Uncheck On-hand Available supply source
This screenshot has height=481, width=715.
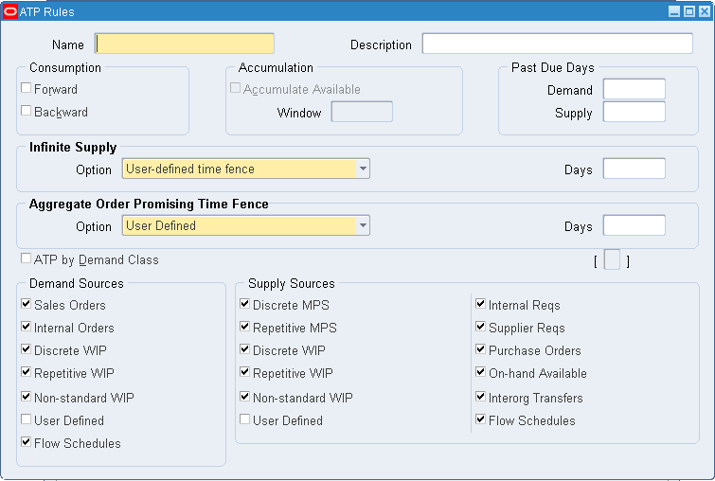point(480,372)
